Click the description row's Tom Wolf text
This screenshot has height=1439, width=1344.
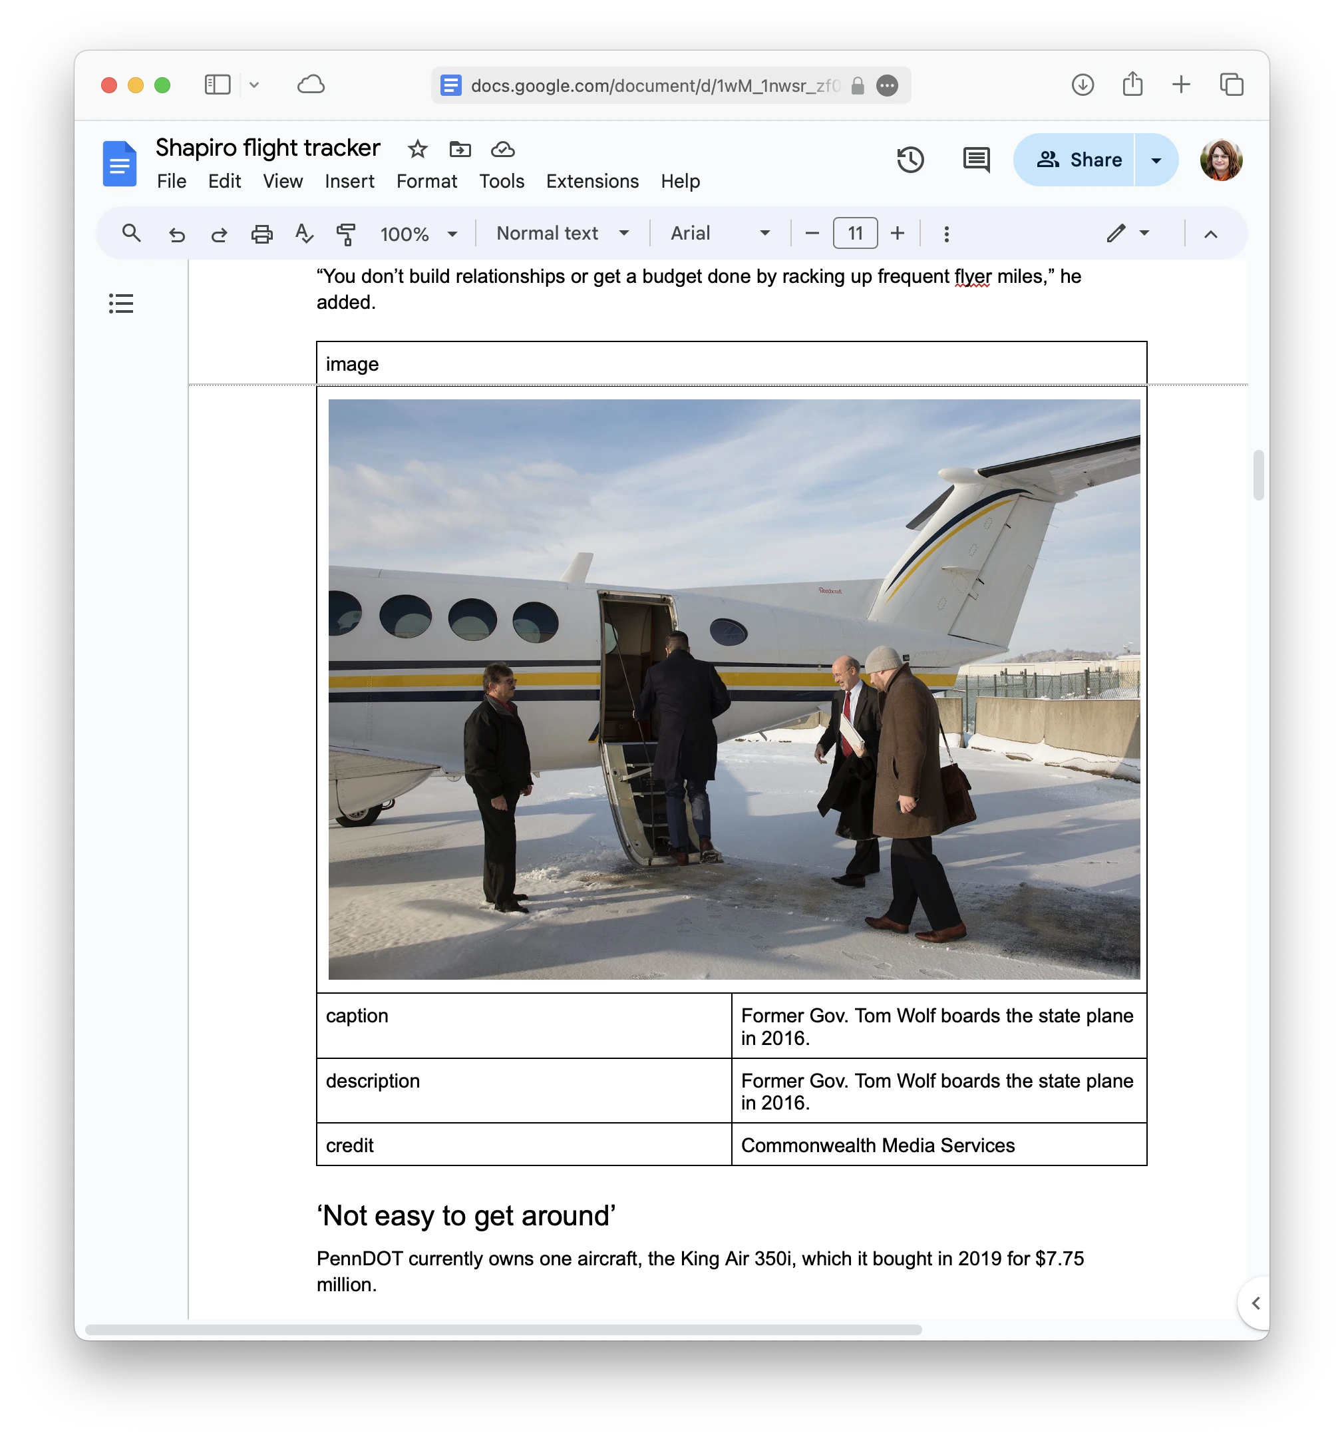click(937, 1091)
